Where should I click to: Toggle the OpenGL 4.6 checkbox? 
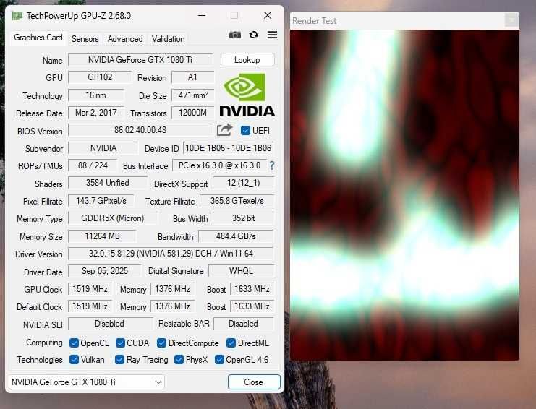[x=219, y=359]
